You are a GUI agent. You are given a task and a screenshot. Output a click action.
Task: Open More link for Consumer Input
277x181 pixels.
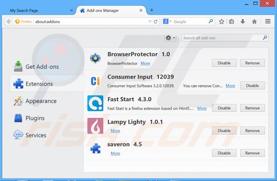click(x=230, y=86)
